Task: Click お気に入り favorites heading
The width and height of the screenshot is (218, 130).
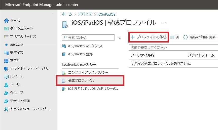Action: point(17,45)
